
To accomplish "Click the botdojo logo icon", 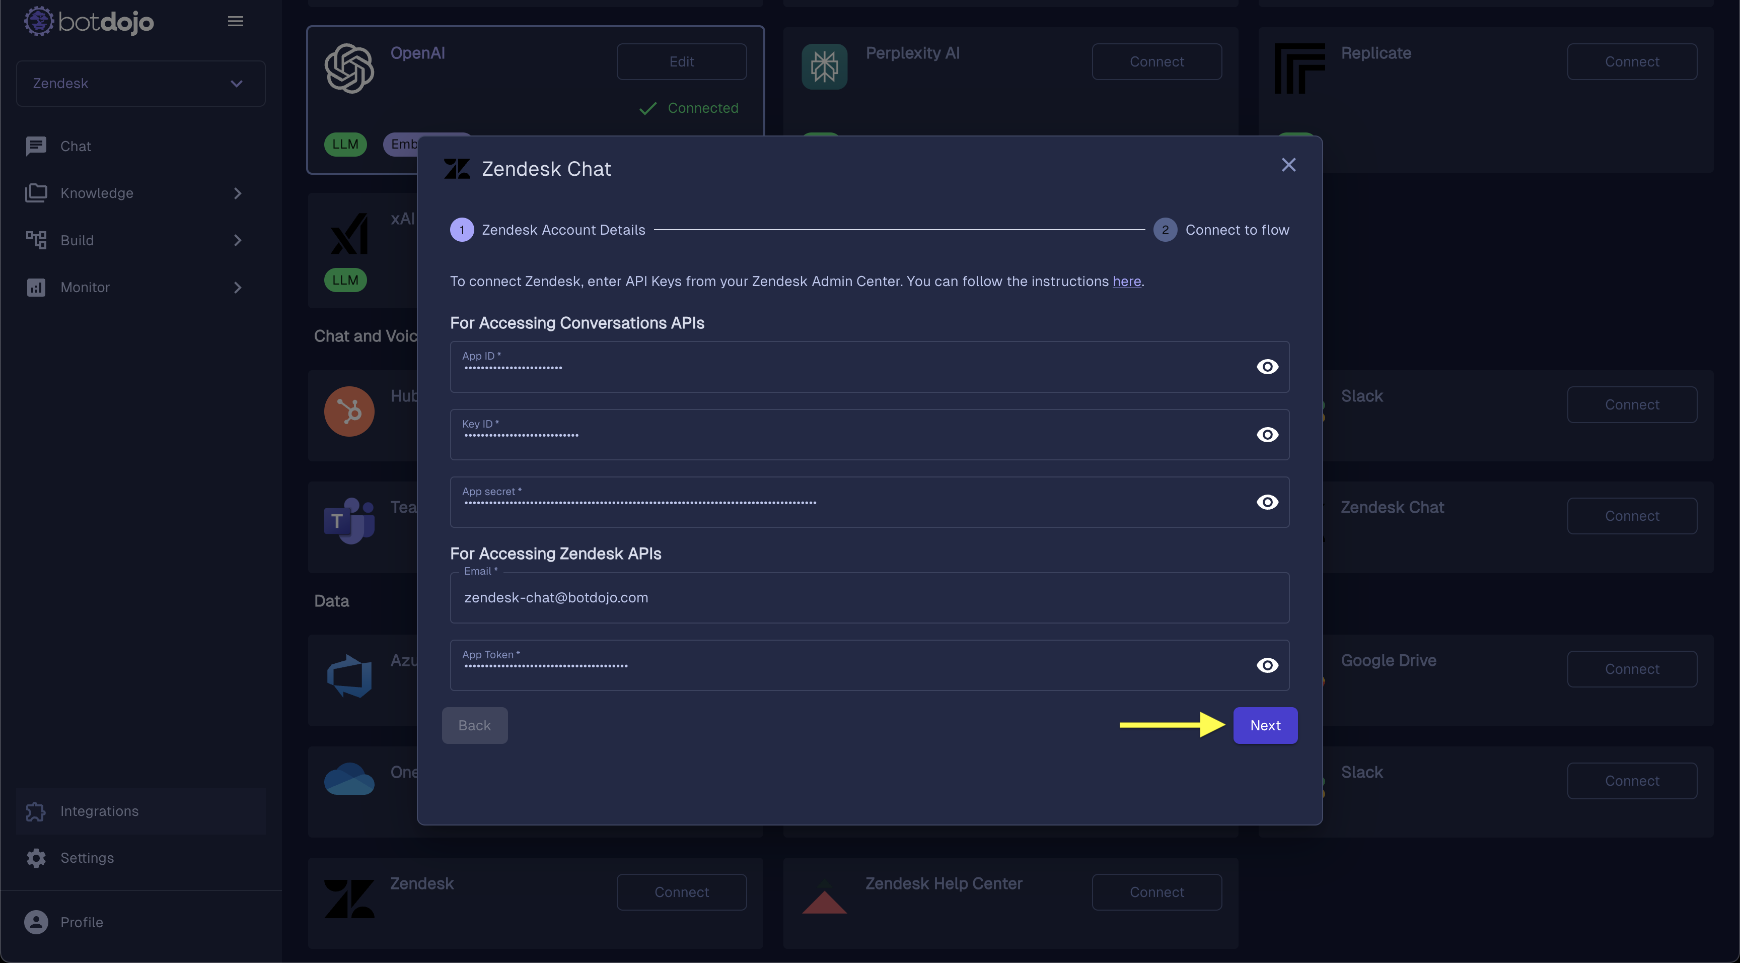I will (38, 22).
